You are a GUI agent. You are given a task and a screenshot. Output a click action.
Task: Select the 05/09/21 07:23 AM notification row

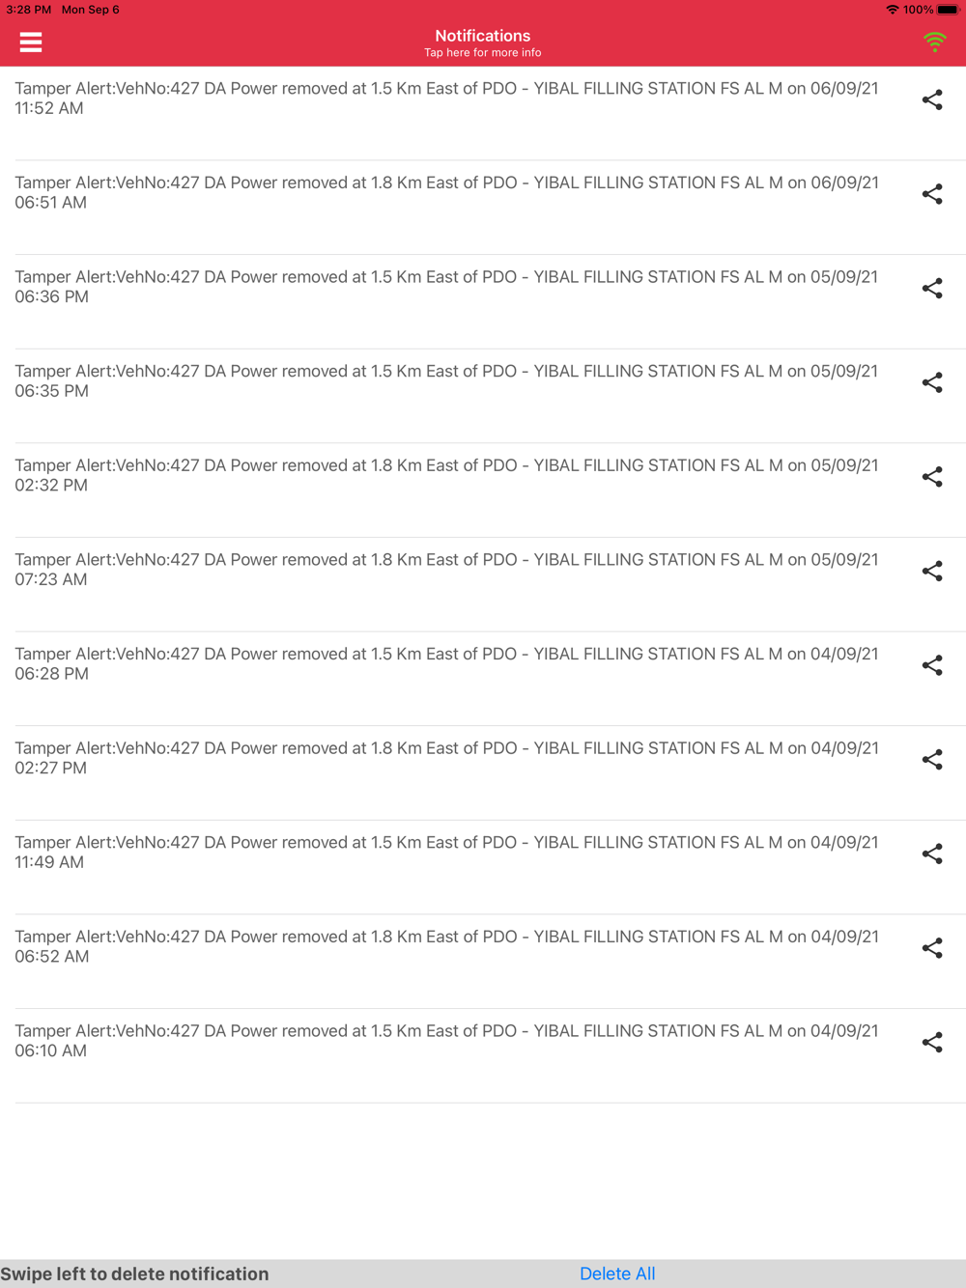(446, 570)
